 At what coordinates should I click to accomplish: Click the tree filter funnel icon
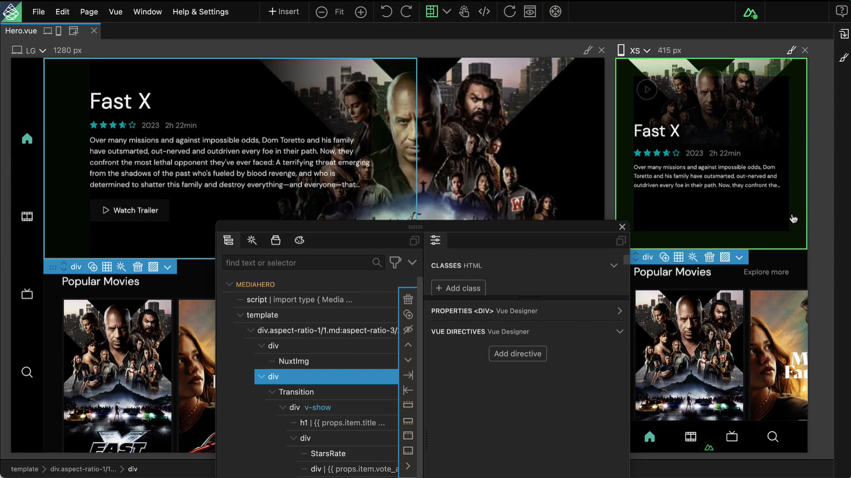coord(395,262)
